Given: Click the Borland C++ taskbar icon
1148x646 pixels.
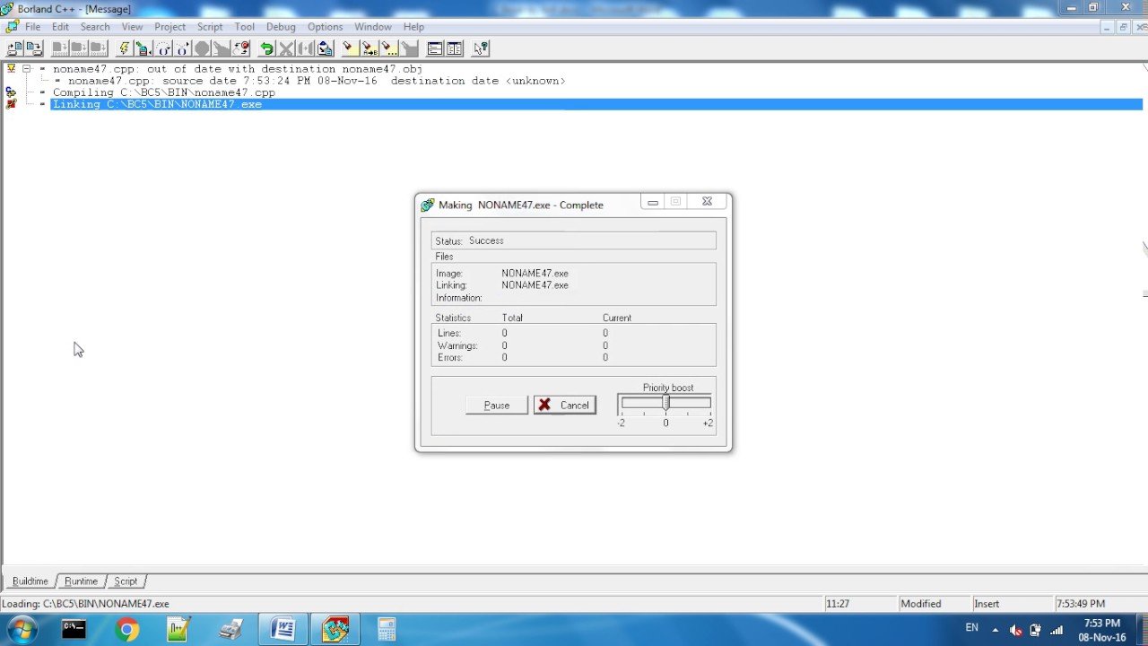Looking at the screenshot, I should click(335, 630).
